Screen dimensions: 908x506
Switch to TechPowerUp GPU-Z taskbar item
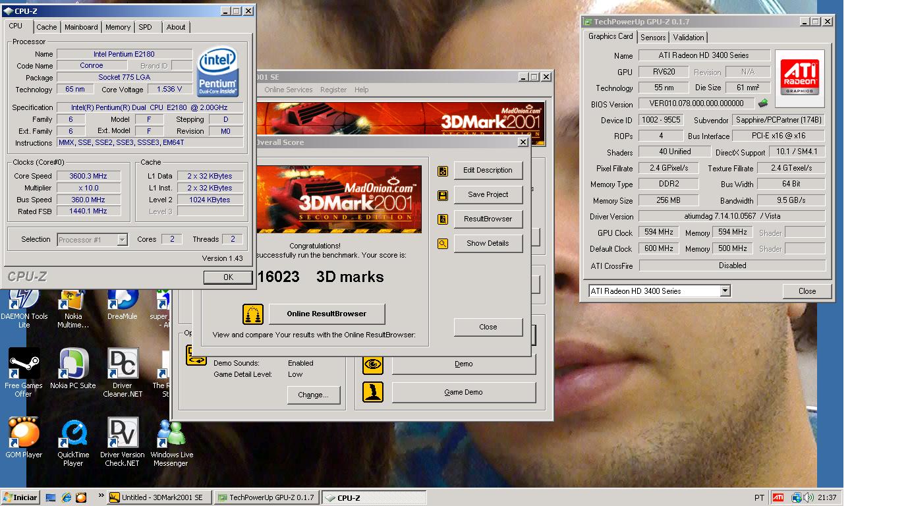tap(267, 497)
